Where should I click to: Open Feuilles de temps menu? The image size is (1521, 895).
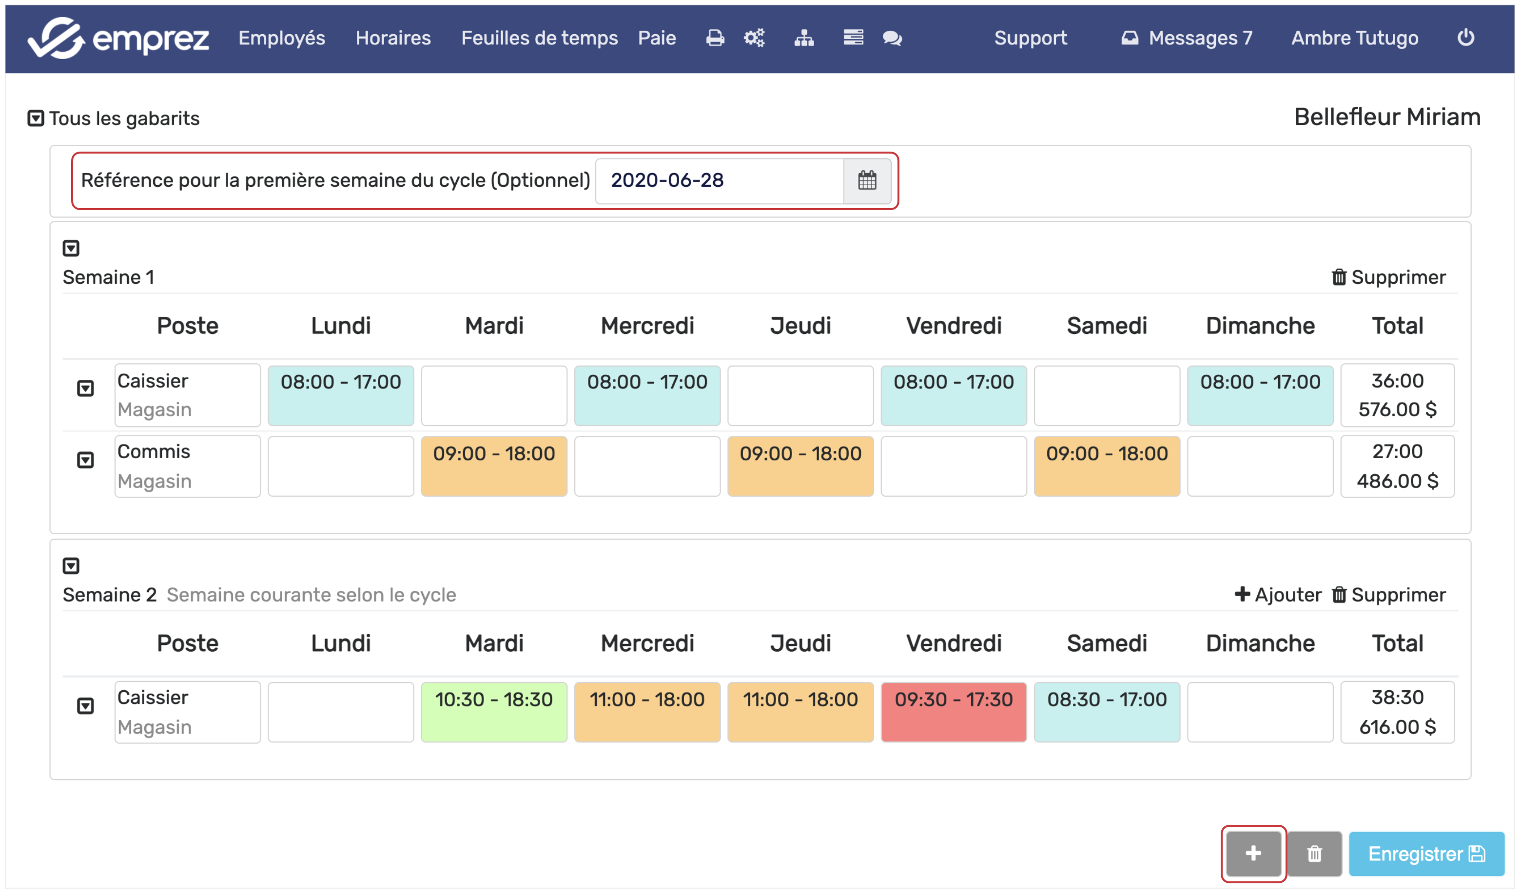[539, 38]
